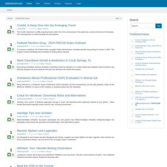167x167 pixels.
Task: Open Crack for Windows article title
Action: point(51,95)
